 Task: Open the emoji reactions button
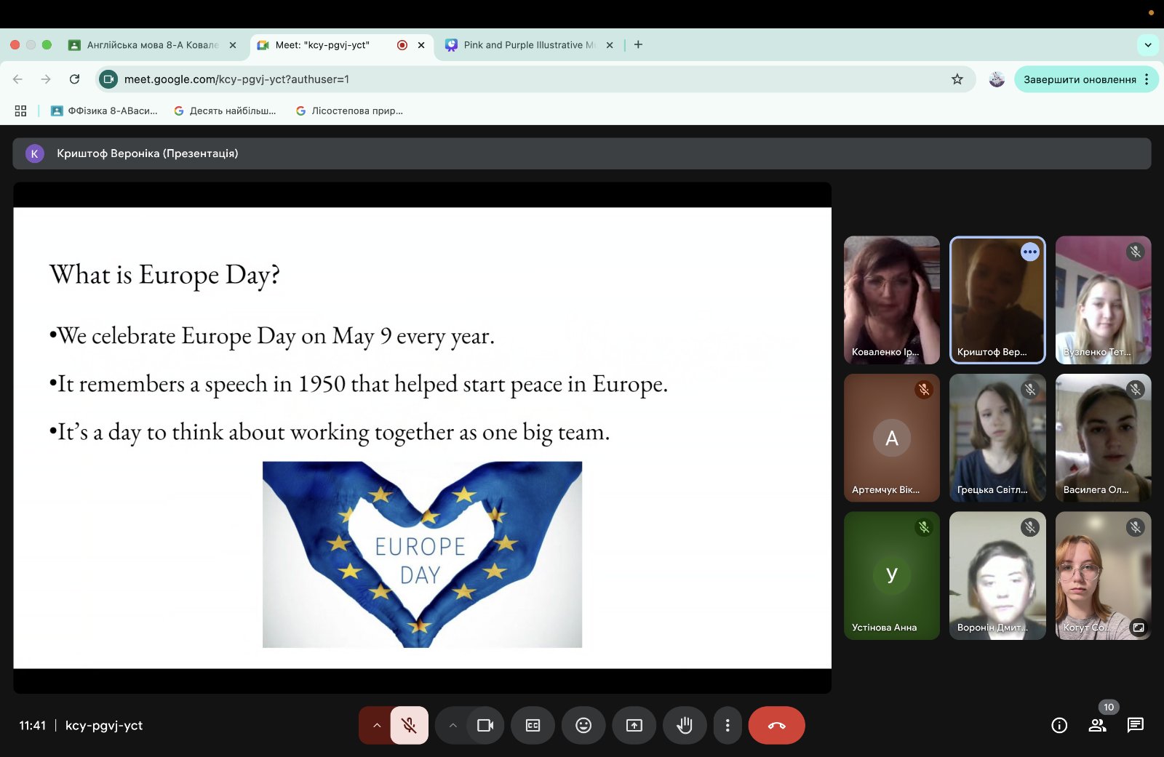583,725
